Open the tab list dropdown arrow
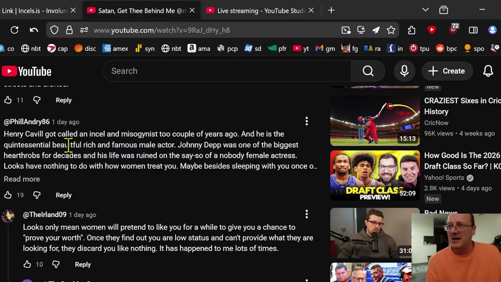Image resolution: width=501 pixels, height=282 pixels. click(x=425, y=10)
